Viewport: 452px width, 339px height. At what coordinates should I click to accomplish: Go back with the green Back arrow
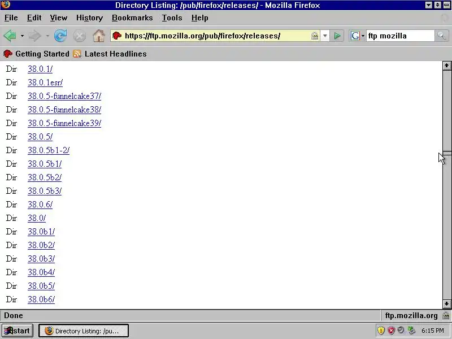(10, 36)
